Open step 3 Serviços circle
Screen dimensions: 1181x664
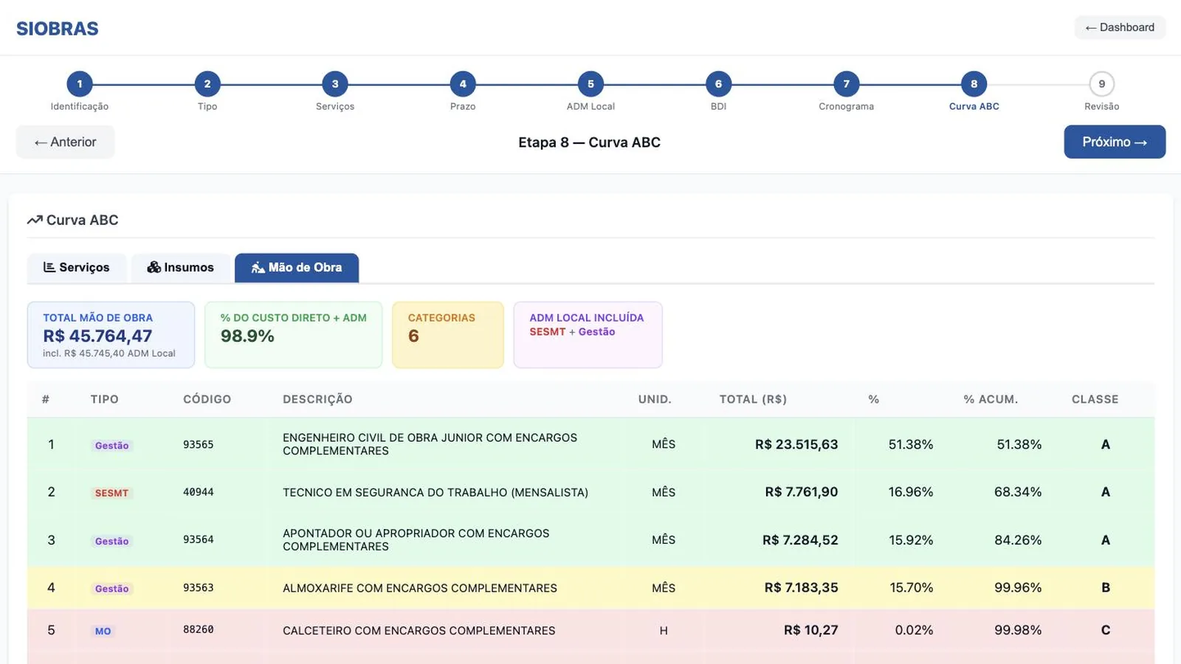pos(335,84)
